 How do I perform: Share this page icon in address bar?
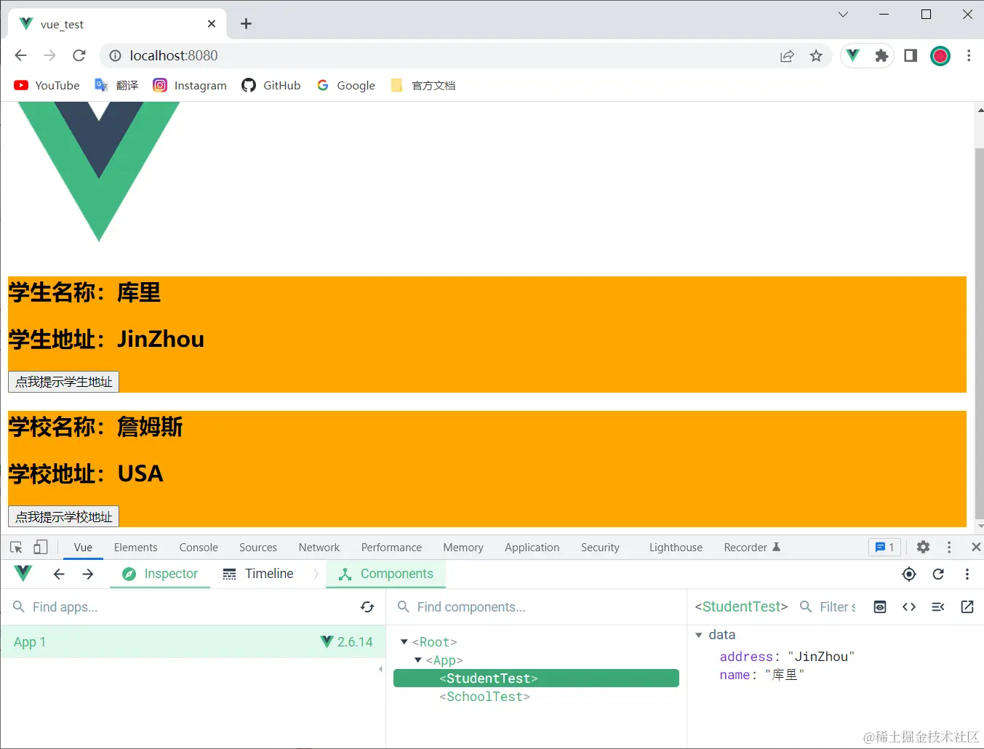click(x=787, y=56)
